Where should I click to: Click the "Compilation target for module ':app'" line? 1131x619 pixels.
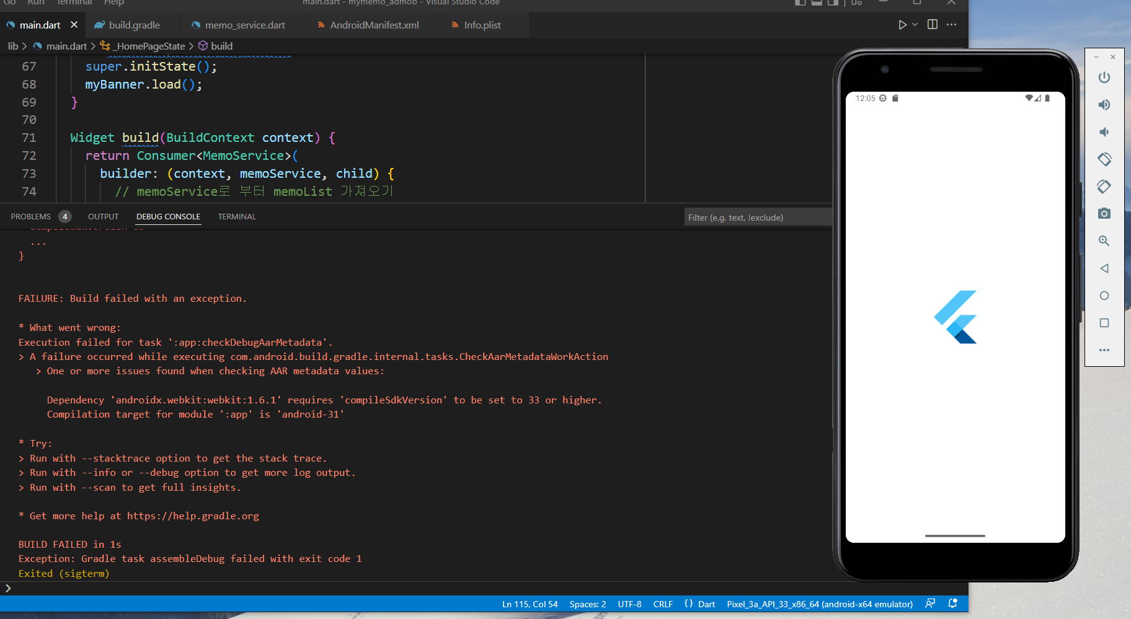pyautogui.click(x=195, y=415)
